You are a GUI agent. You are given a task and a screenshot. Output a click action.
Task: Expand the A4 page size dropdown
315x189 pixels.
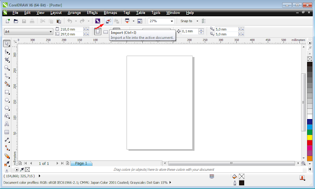(x=50, y=31)
